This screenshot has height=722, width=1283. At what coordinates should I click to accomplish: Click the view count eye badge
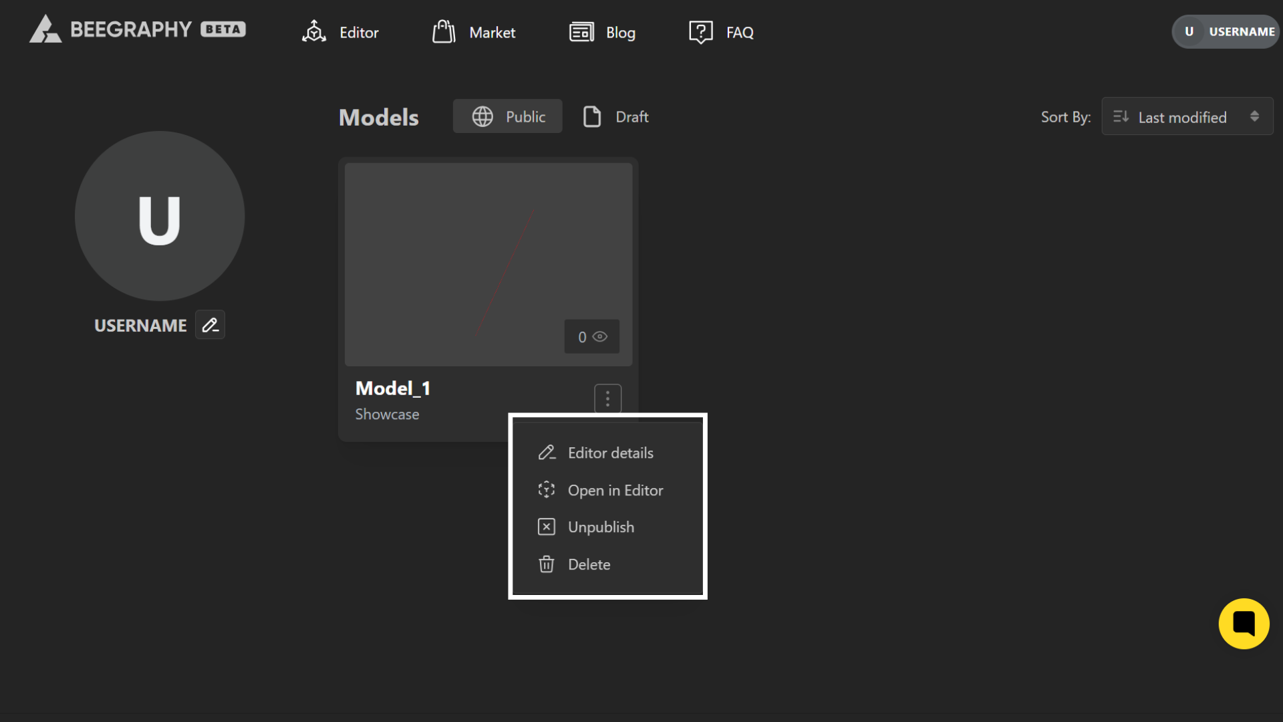coord(592,337)
